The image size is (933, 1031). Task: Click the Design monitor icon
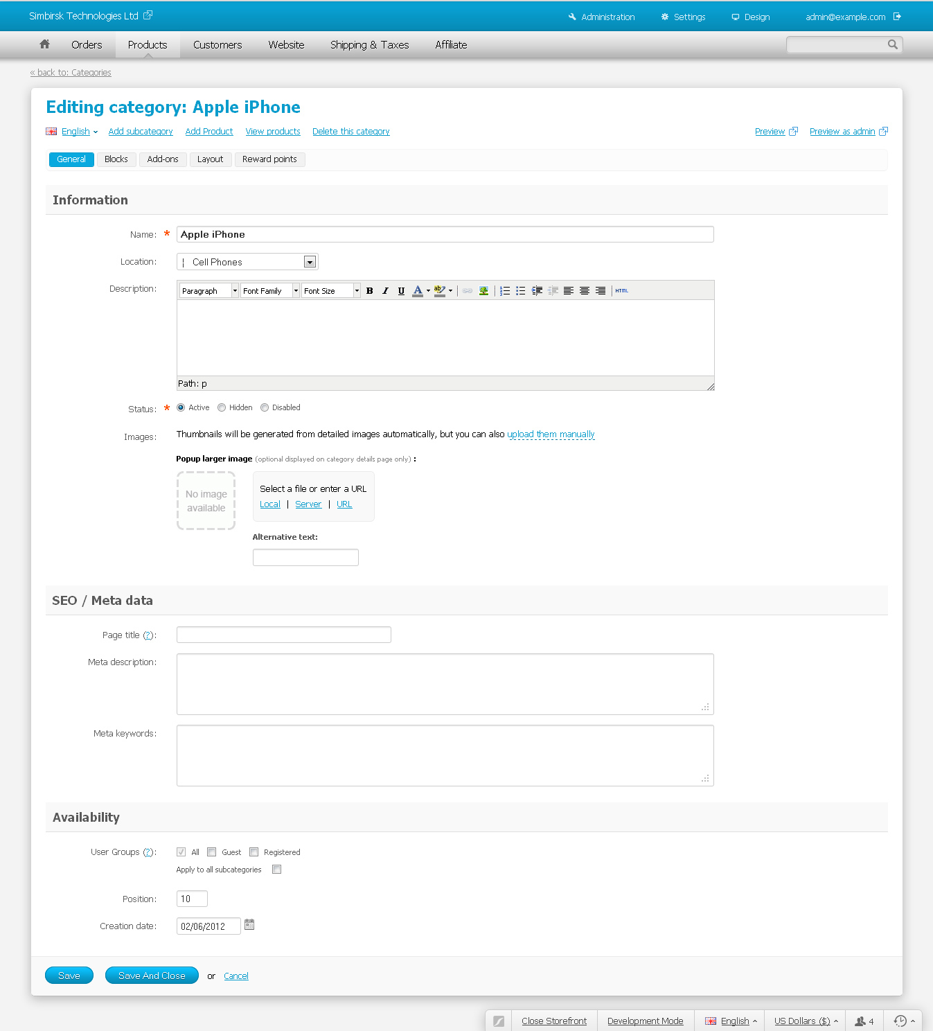tap(736, 17)
